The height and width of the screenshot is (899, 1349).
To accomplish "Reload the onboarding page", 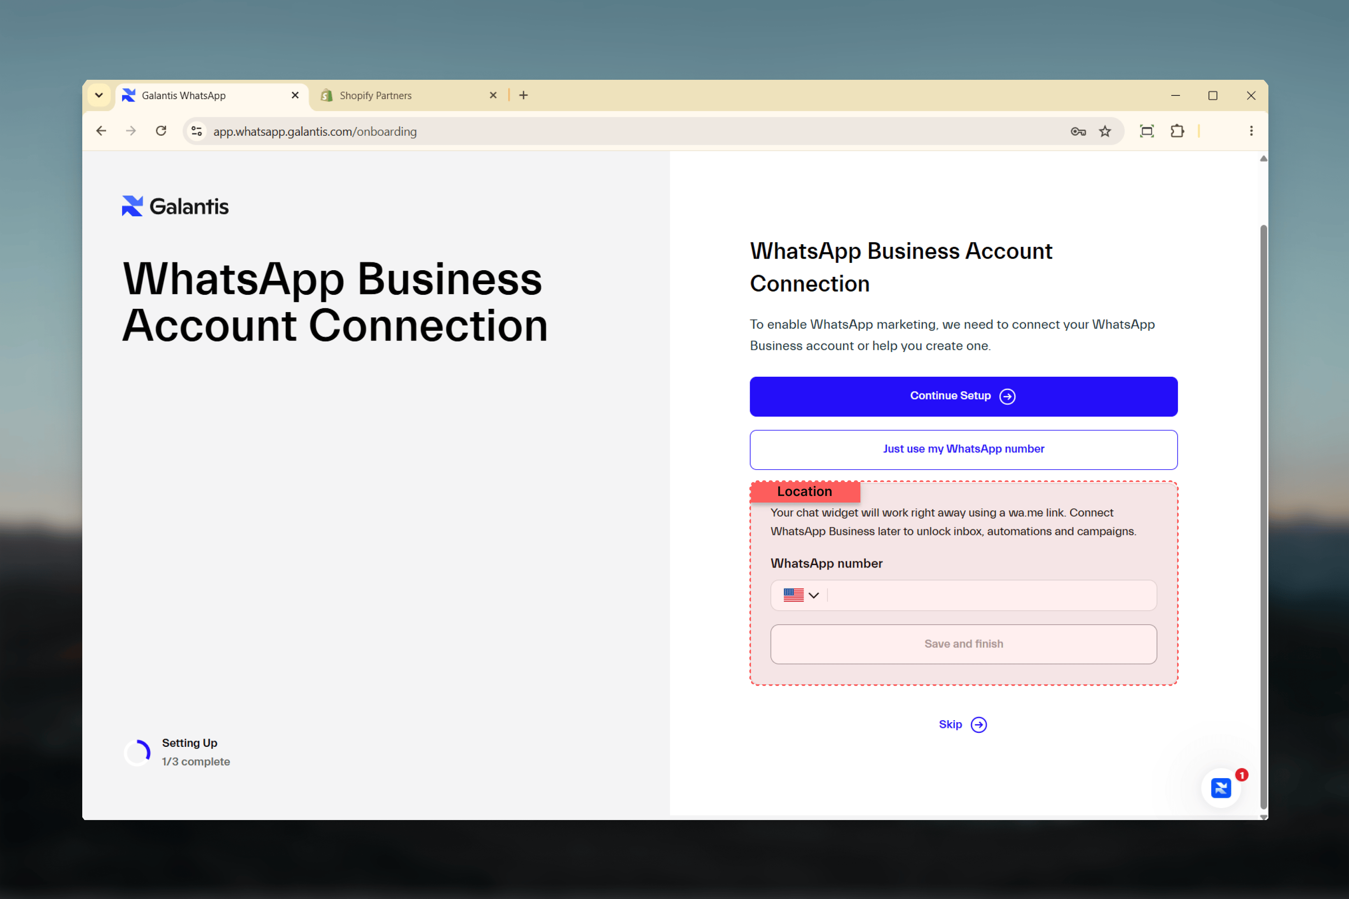I will (x=161, y=131).
